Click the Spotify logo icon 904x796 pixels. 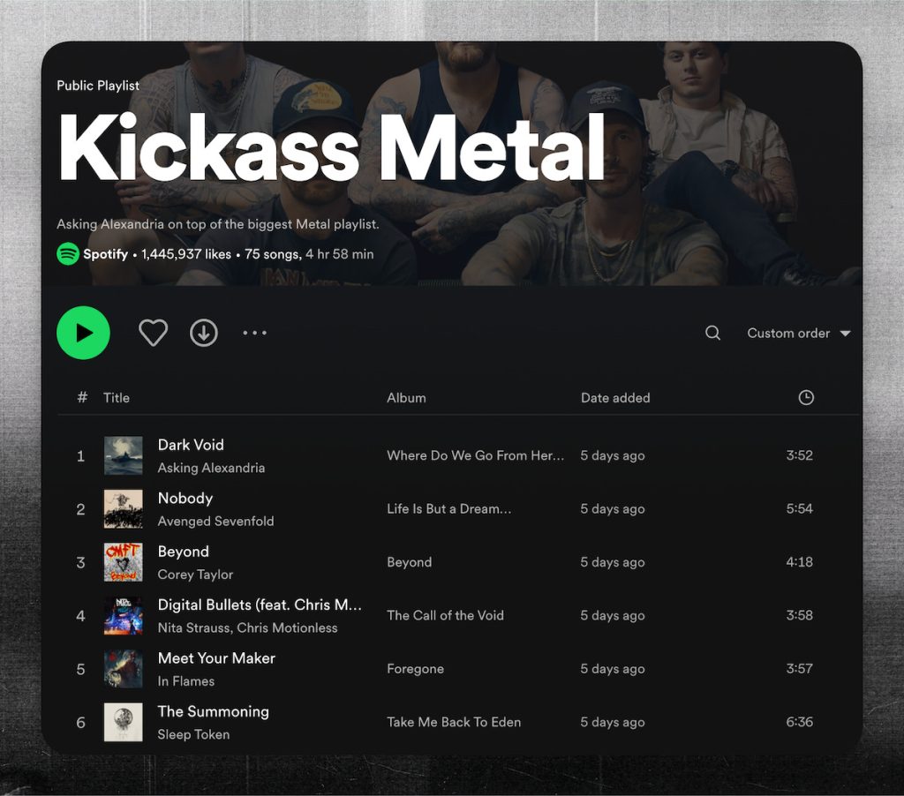(68, 254)
